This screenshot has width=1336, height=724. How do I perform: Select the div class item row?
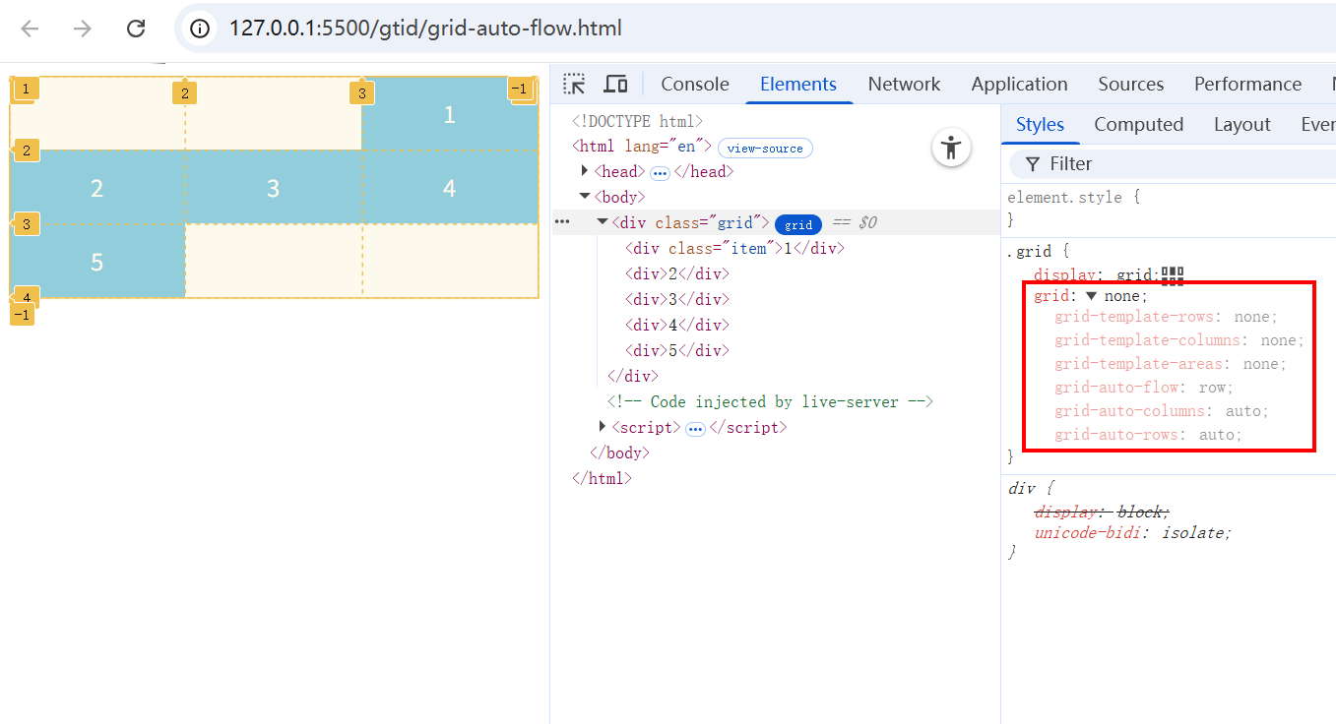734,248
